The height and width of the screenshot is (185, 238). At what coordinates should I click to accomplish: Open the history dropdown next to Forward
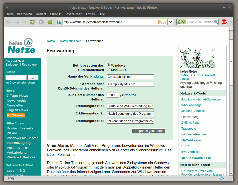[x=24, y=22]
